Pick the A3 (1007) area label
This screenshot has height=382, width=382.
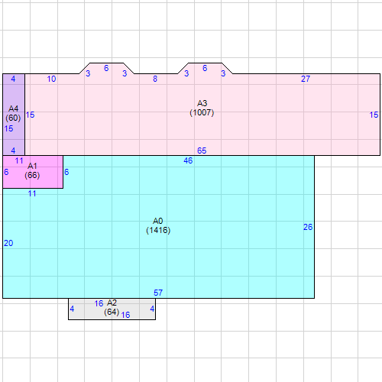click(202, 108)
